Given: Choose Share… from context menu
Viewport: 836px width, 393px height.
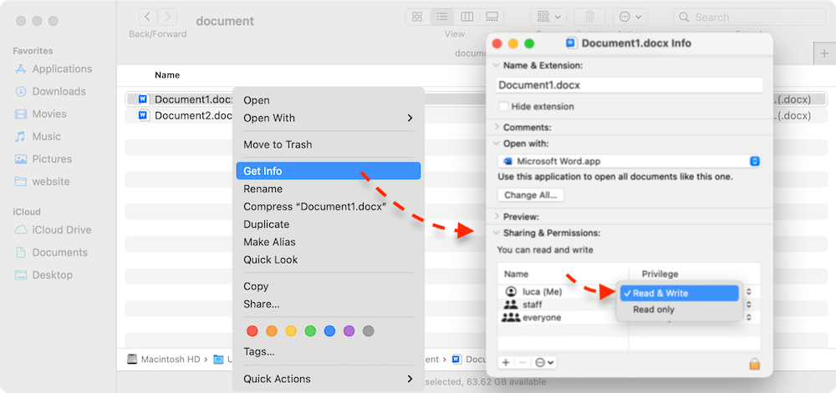Looking at the screenshot, I should [329, 305].
